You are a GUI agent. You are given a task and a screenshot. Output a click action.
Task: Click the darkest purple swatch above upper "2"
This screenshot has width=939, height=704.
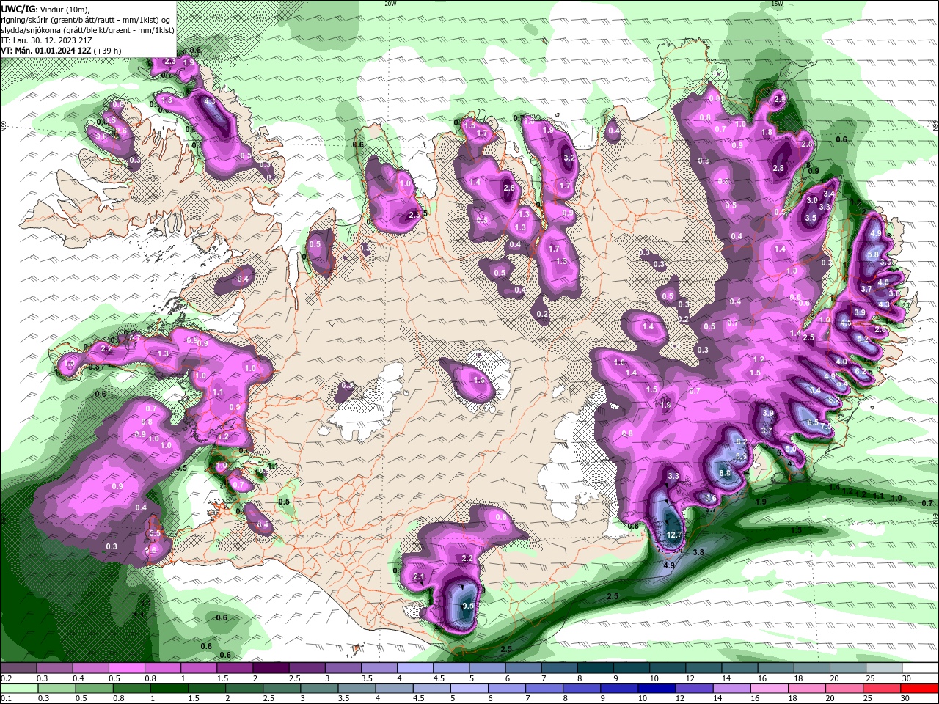click(x=271, y=668)
